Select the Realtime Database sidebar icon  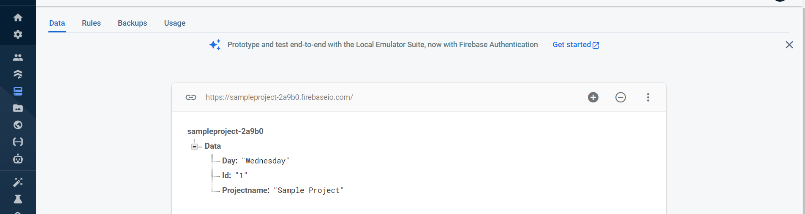(x=18, y=91)
